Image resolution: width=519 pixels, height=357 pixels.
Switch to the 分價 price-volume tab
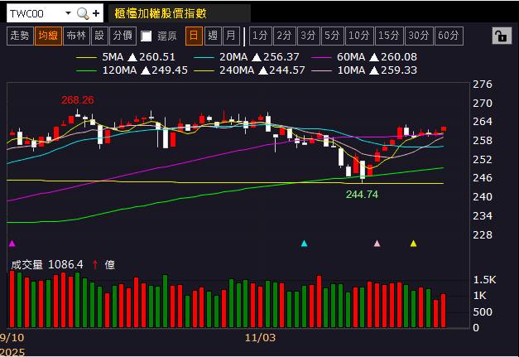[123, 36]
